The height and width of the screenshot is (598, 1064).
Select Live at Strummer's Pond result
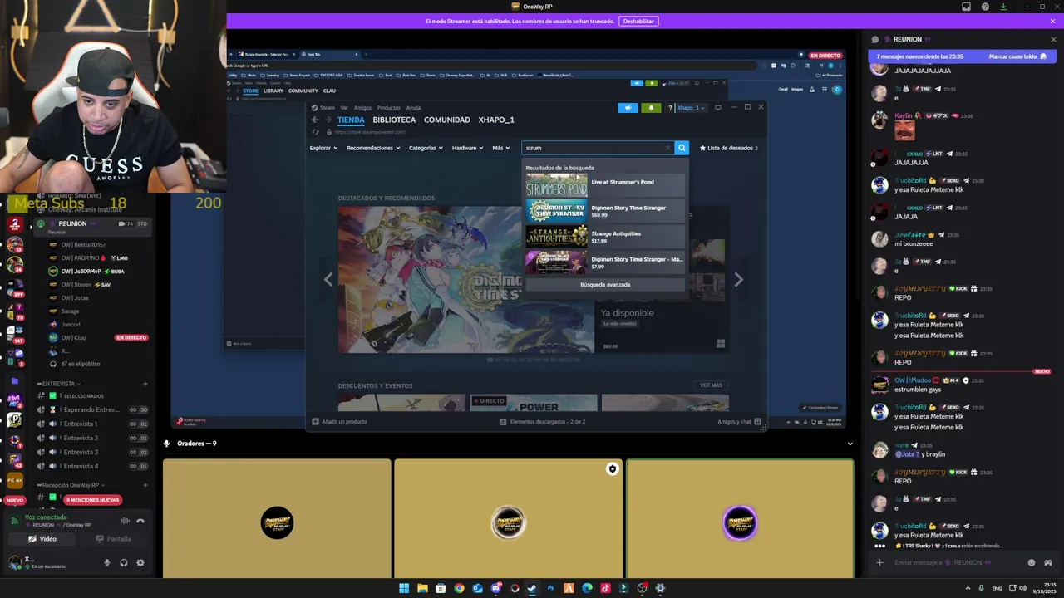point(605,184)
